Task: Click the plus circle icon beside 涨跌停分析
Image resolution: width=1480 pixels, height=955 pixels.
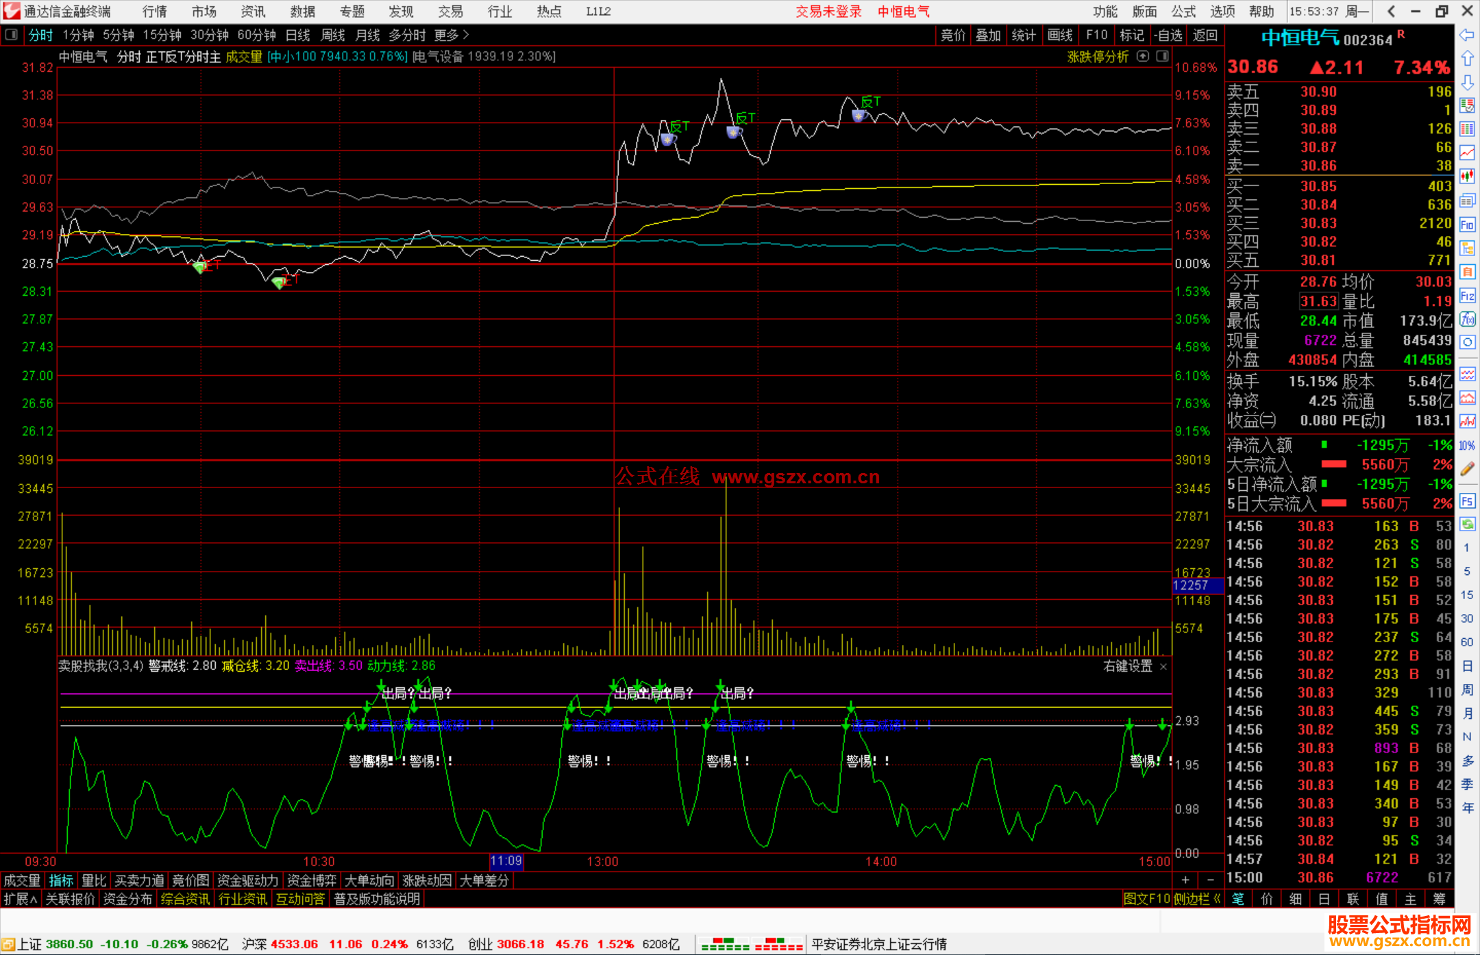Action: point(1143,56)
